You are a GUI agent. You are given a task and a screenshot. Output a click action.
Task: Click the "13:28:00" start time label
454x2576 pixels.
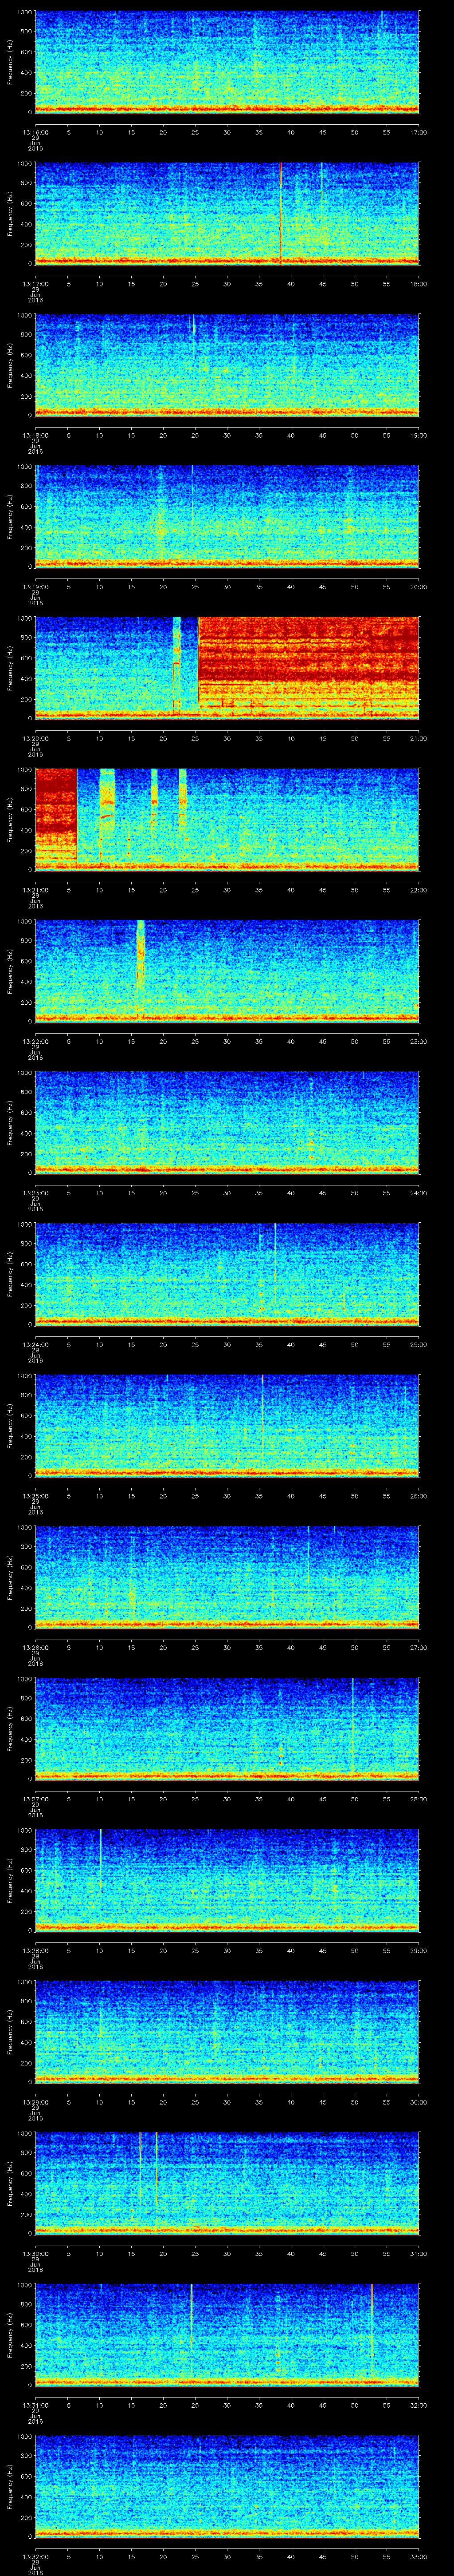pos(35,1950)
